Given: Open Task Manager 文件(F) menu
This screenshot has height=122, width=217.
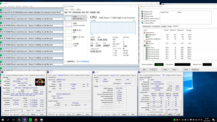Looking at the screenshot, I should pos(66,9).
